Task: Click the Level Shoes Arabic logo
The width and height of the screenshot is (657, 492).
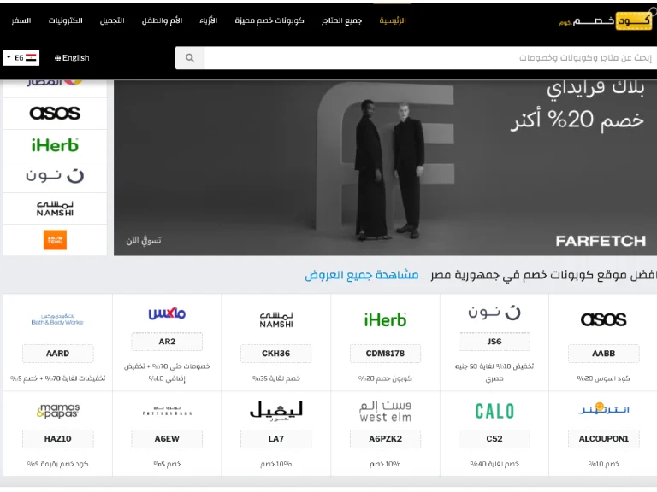Action: pos(276,410)
